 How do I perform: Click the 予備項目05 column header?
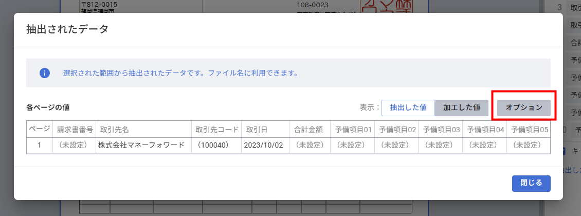click(529, 129)
